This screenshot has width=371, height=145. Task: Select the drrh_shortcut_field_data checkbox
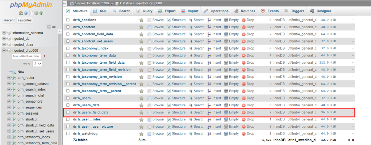point(68,34)
